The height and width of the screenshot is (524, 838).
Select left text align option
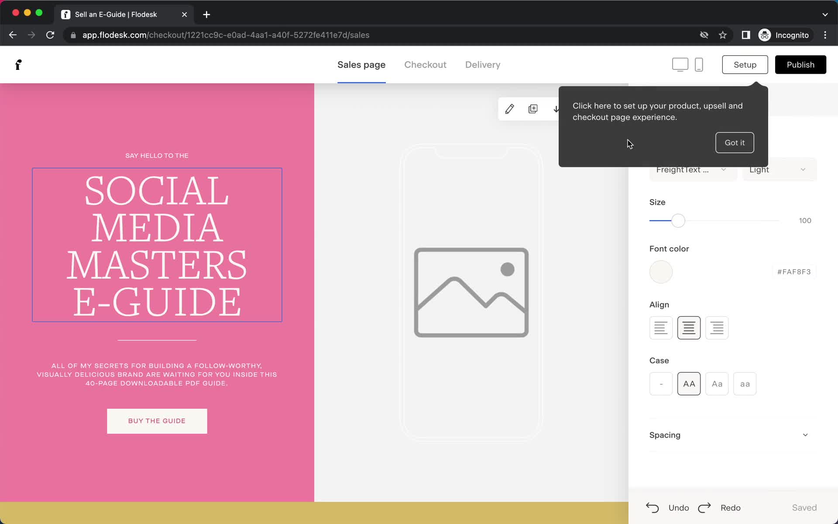(x=661, y=327)
